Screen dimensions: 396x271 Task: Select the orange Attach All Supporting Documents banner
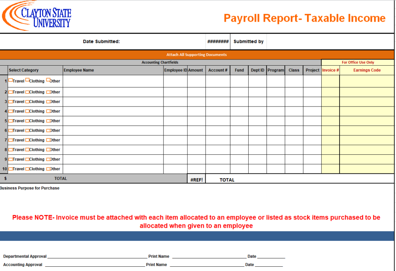pyautogui.click(x=196, y=54)
